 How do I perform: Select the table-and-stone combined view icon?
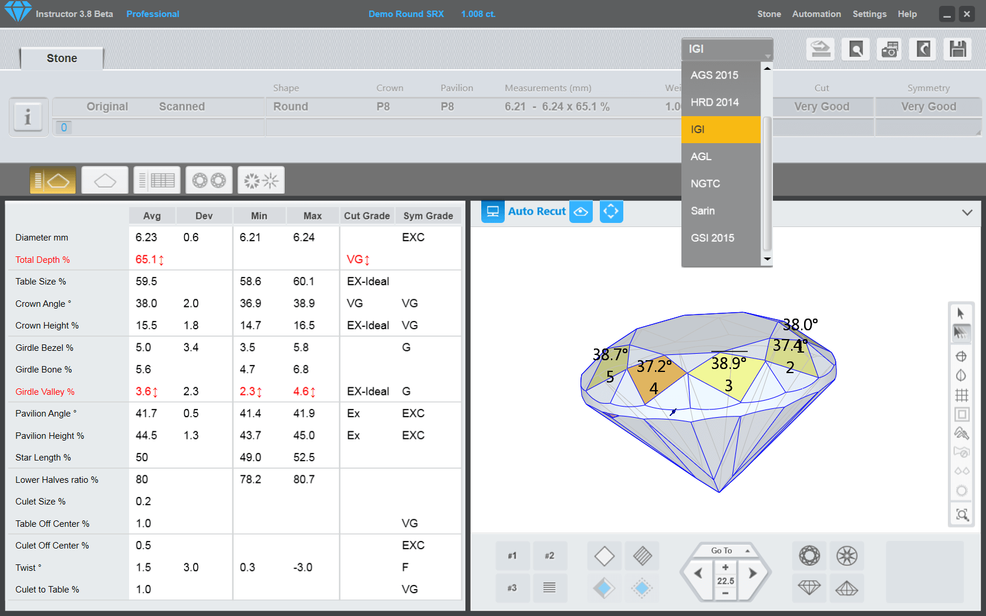point(53,180)
